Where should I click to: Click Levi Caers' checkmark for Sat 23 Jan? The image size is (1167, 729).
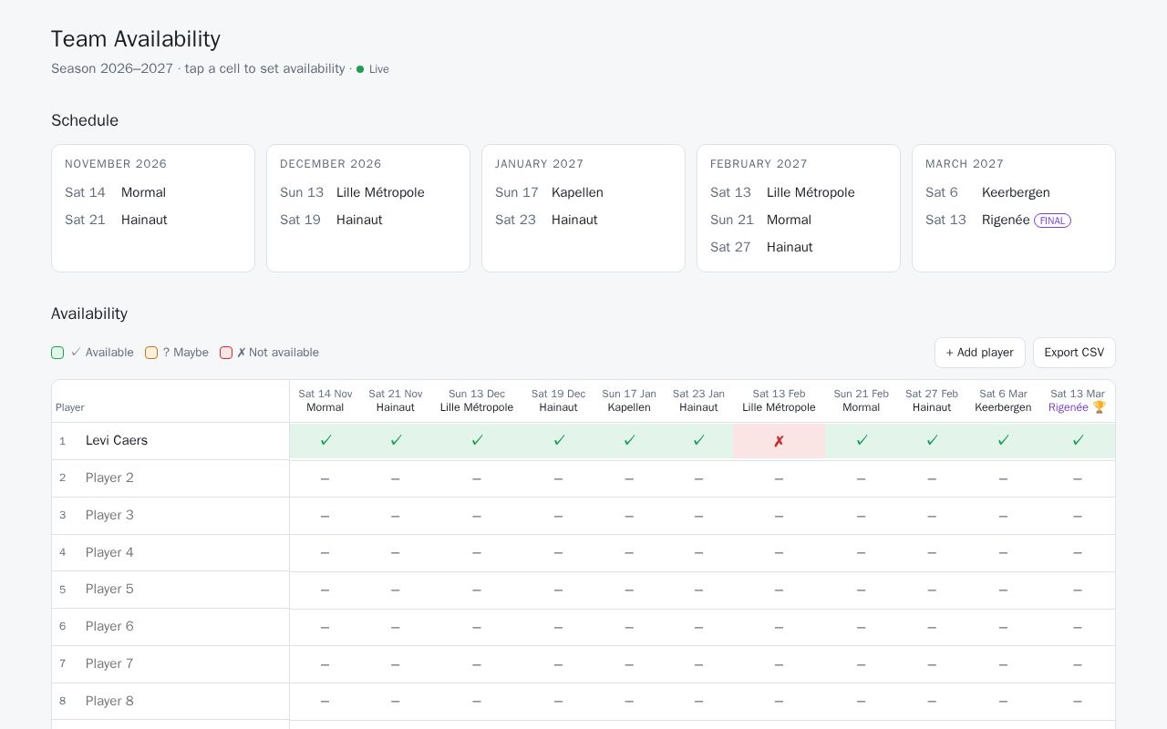[x=698, y=441]
